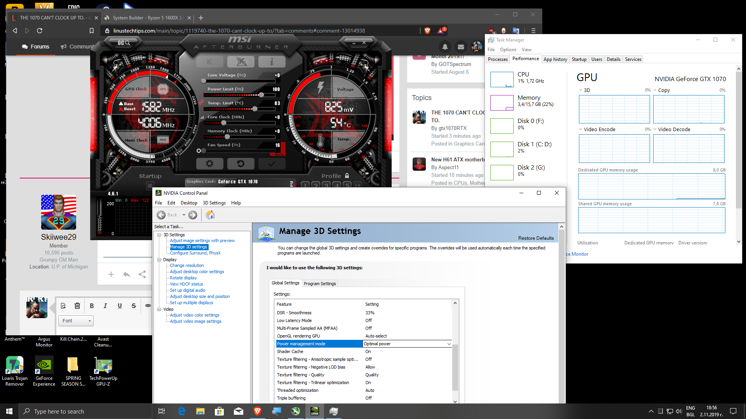Adjust the Temp. Limit slider handle
The image size is (746, 419).
pyautogui.click(x=255, y=109)
